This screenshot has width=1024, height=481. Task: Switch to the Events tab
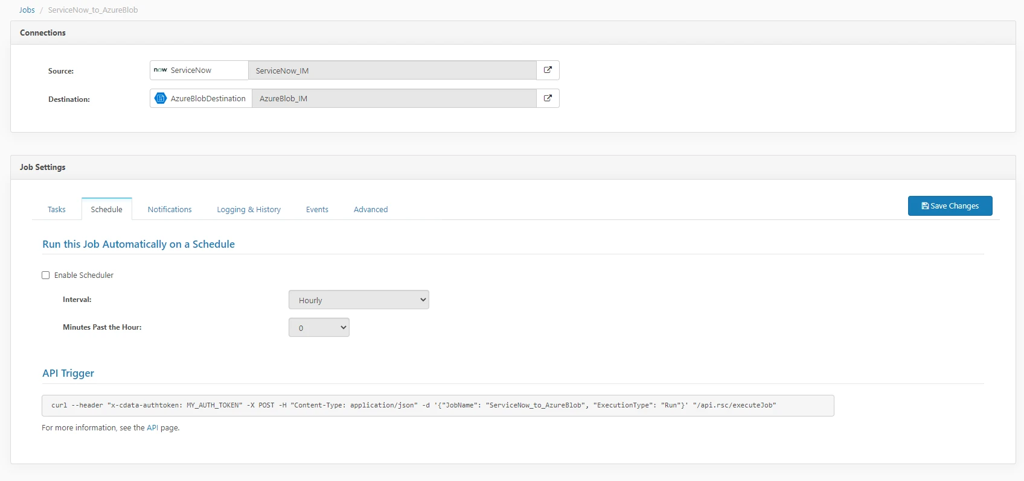[317, 209]
